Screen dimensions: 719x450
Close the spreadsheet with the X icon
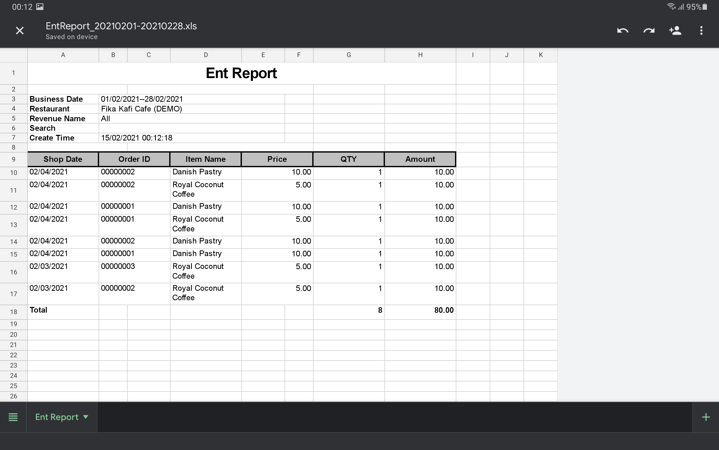coord(20,31)
